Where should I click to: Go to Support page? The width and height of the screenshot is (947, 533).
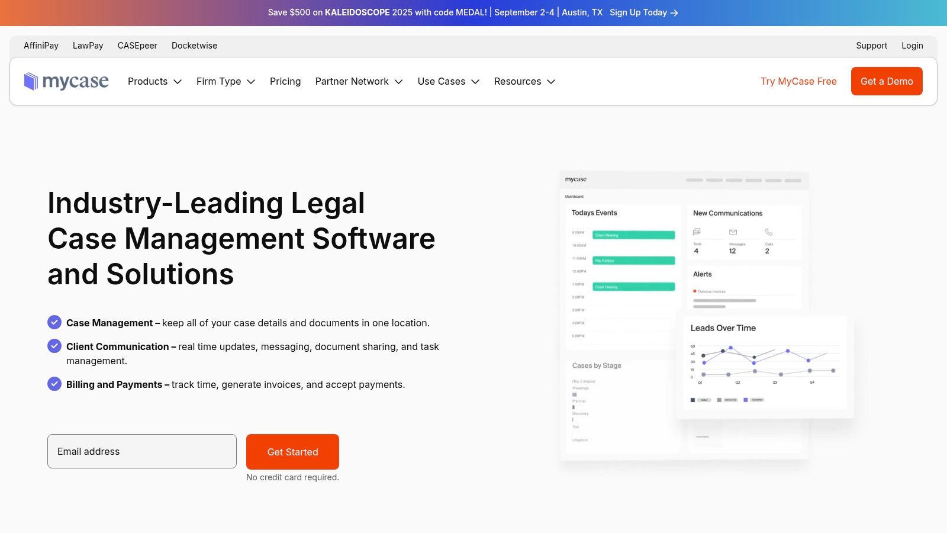click(871, 46)
